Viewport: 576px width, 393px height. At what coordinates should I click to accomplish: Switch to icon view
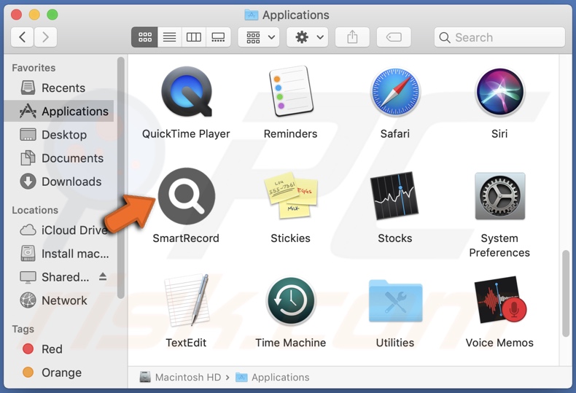[x=145, y=37]
